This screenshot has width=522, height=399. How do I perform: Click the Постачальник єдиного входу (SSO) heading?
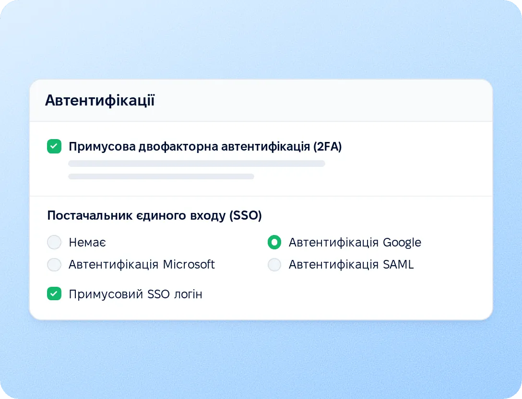154,216
